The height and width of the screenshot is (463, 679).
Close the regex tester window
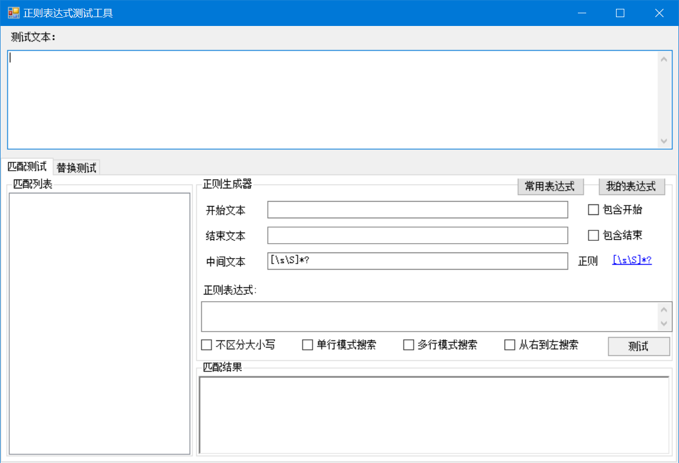click(659, 13)
